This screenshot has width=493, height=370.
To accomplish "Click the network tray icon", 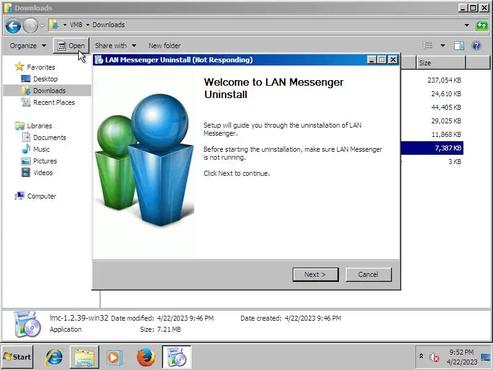I will tap(486, 357).
